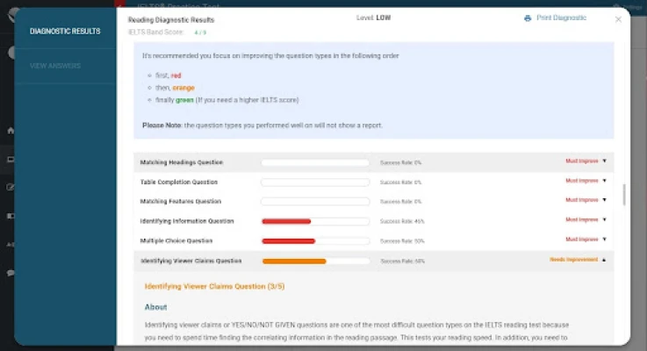The image size is (647, 351).
Task: Expand the Matching Features Question arrow
Action: coord(604,200)
